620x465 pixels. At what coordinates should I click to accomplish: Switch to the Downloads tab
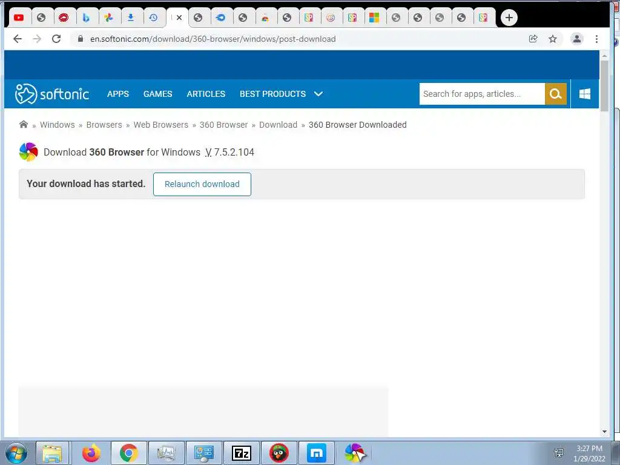pyautogui.click(x=131, y=18)
